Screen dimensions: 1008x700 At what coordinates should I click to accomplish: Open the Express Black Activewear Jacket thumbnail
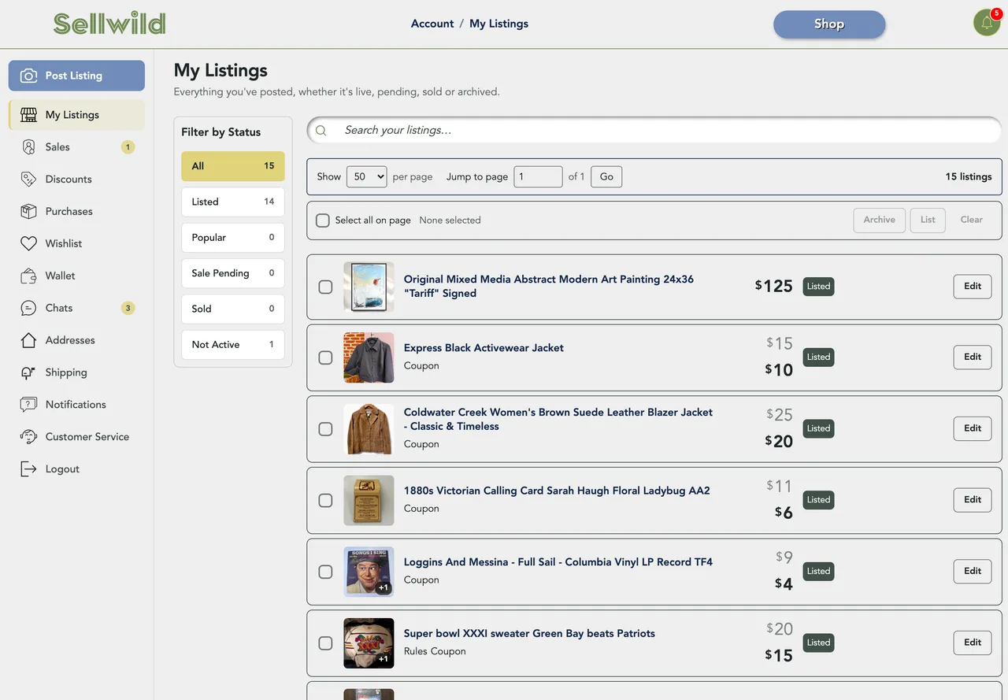click(369, 357)
